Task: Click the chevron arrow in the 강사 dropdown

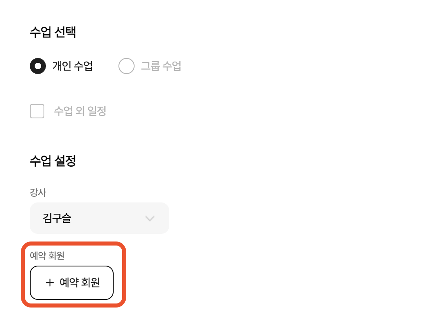Action: pos(150,219)
